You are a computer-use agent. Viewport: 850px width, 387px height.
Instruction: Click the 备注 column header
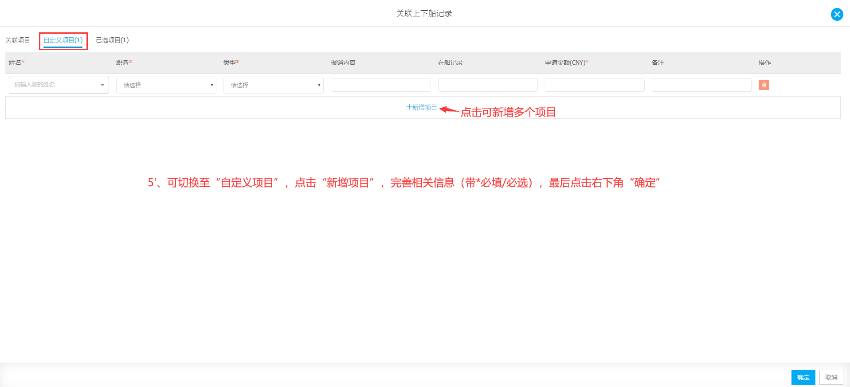click(658, 63)
